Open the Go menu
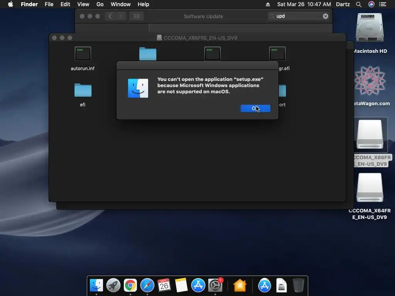The height and width of the screenshot is (296, 395). 100,4
